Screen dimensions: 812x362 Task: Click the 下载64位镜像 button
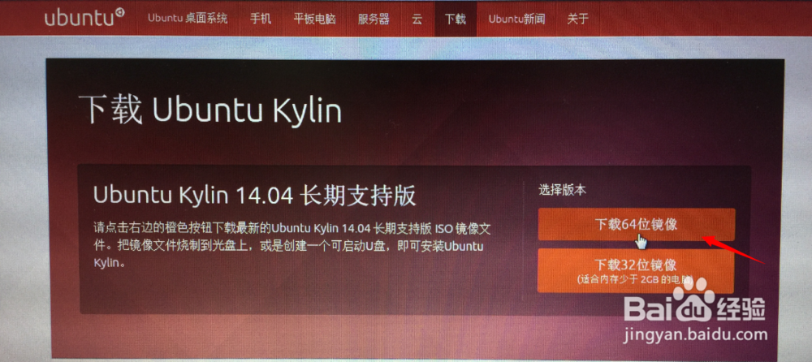click(x=637, y=224)
